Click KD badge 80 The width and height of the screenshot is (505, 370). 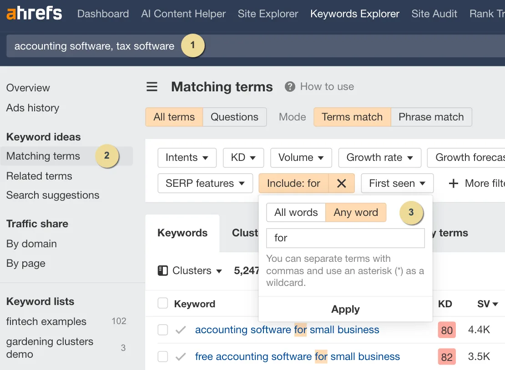[447, 330]
